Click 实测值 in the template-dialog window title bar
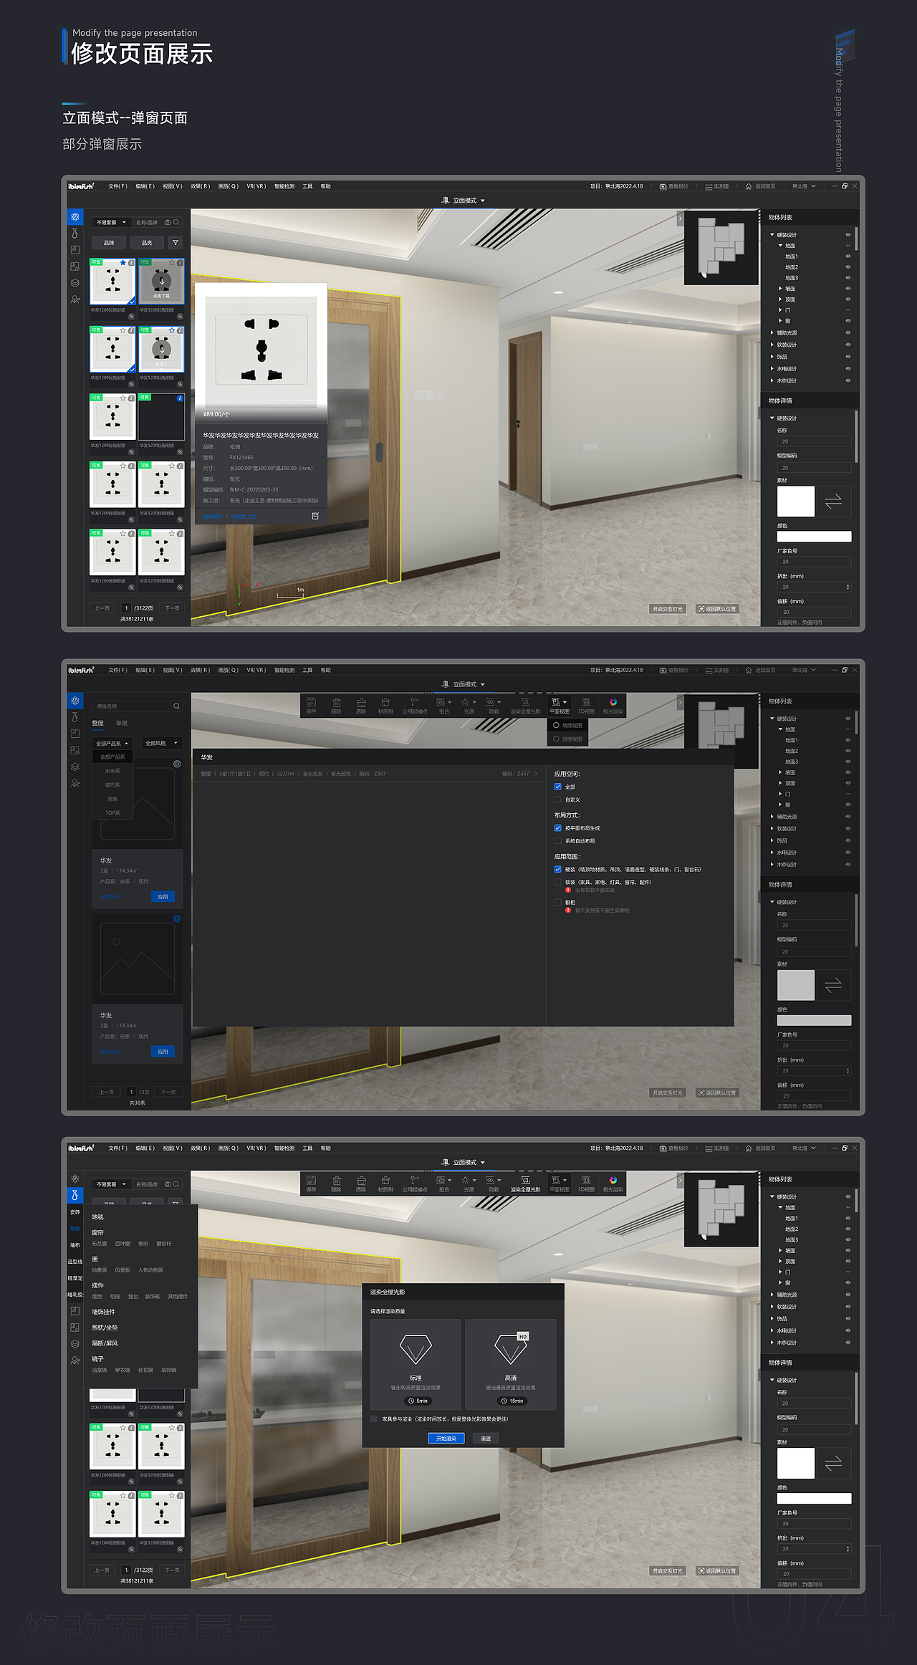The height and width of the screenshot is (1665, 917). [717, 671]
